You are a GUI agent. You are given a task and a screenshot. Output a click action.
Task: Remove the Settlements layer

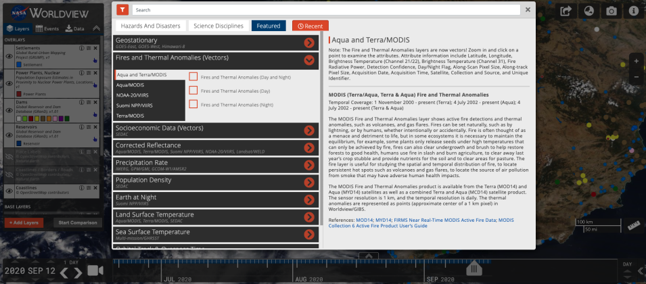pyautogui.click(x=95, y=48)
